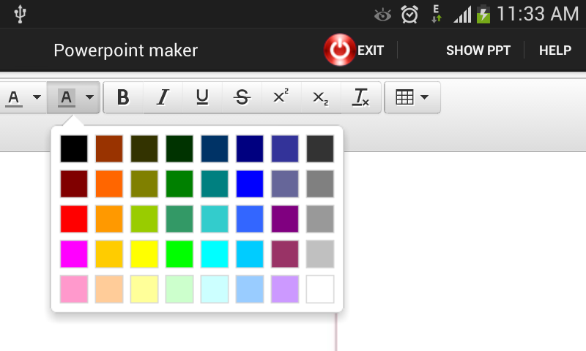Select the sky blue swatch in the fourth row
The width and height of the screenshot is (586, 351).
point(250,254)
